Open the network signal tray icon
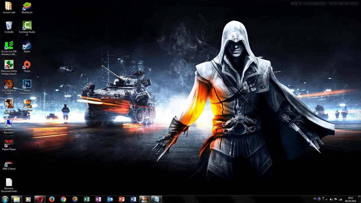The width and height of the screenshot is (361, 203). pyautogui.click(x=340, y=199)
